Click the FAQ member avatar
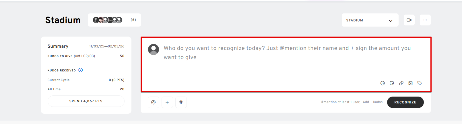Image resolution: width=462 pixels, height=124 pixels. tap(110, 20)
